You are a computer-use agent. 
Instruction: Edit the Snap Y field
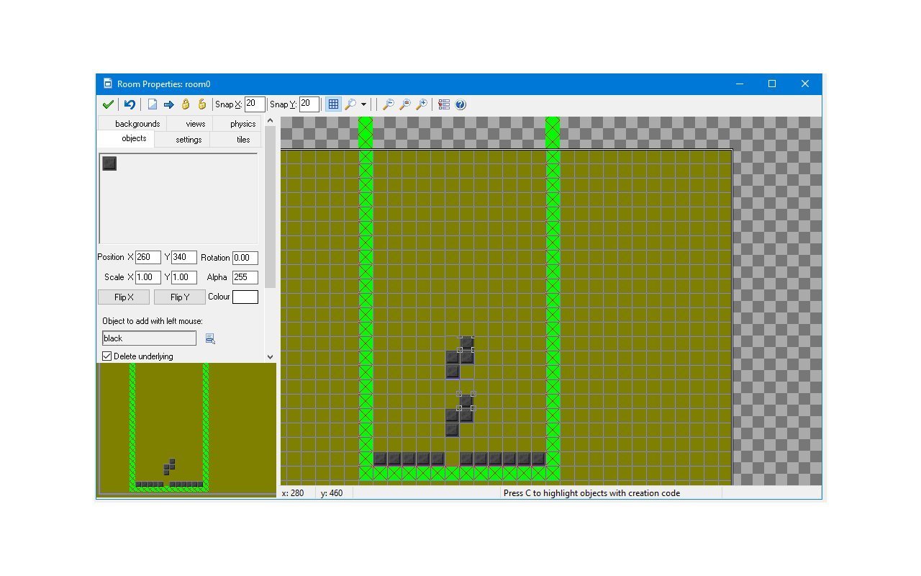(x=309, y=104)
